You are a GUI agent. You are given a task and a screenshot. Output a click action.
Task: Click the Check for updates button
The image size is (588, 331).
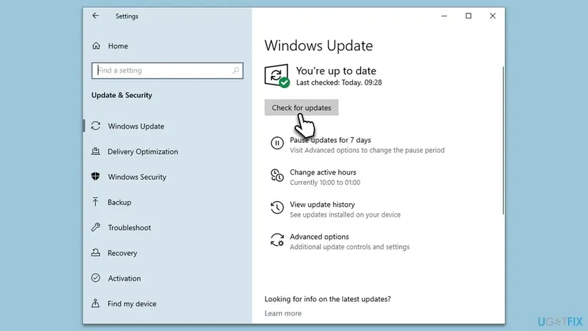pos(302,108)
